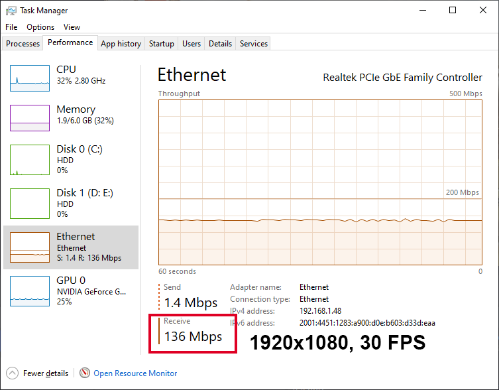Open the View menu
This screenshot has width=499, height=390.
coord(72,27)
